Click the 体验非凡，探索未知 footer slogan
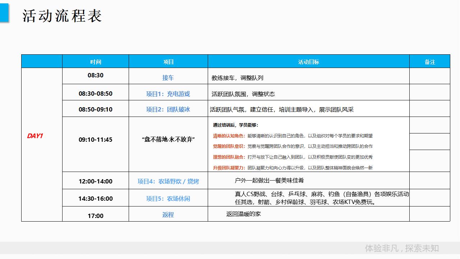Image resolution: width=460 pixels, height=259 pixels. point(401,248)
